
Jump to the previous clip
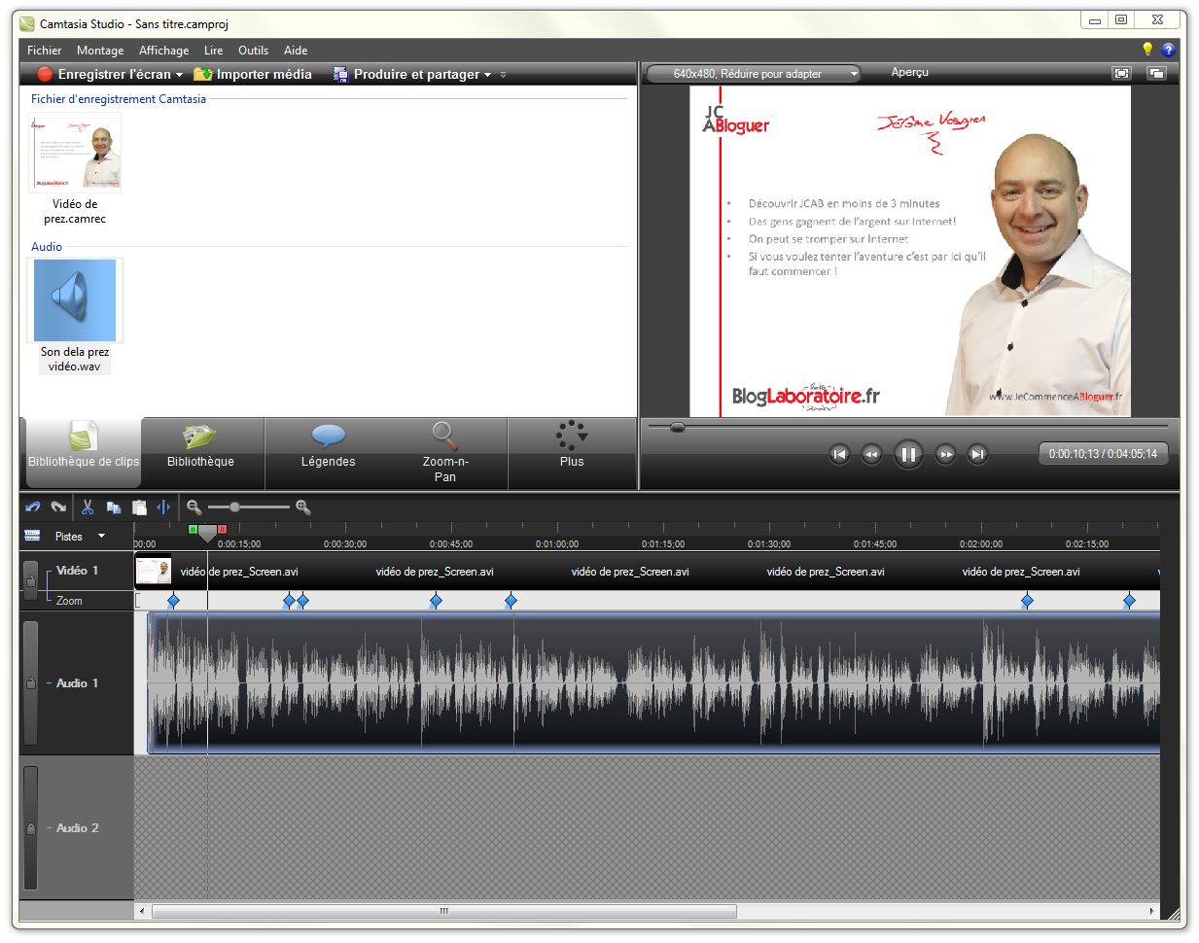(x=839, y=454)
